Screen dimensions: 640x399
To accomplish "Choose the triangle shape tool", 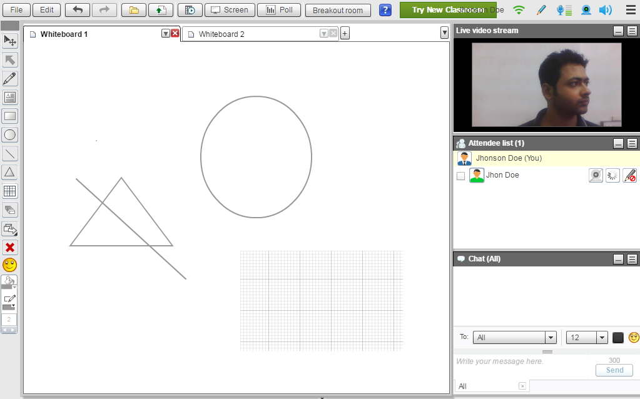I will click(10, 172).
